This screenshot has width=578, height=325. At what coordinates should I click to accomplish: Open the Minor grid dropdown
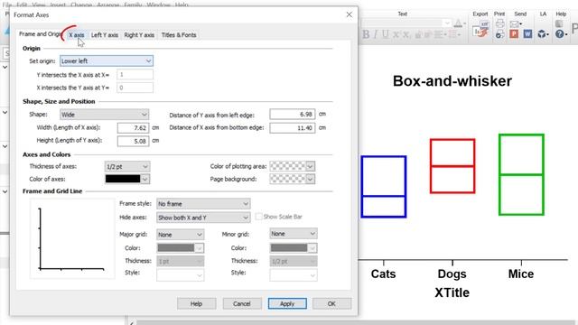pyautogui.click(x=294, y=234)
